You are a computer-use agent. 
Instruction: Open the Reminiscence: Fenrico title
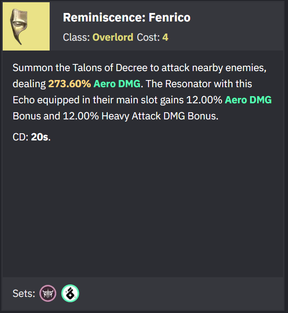pyautogui.click(x=127, y=17)
